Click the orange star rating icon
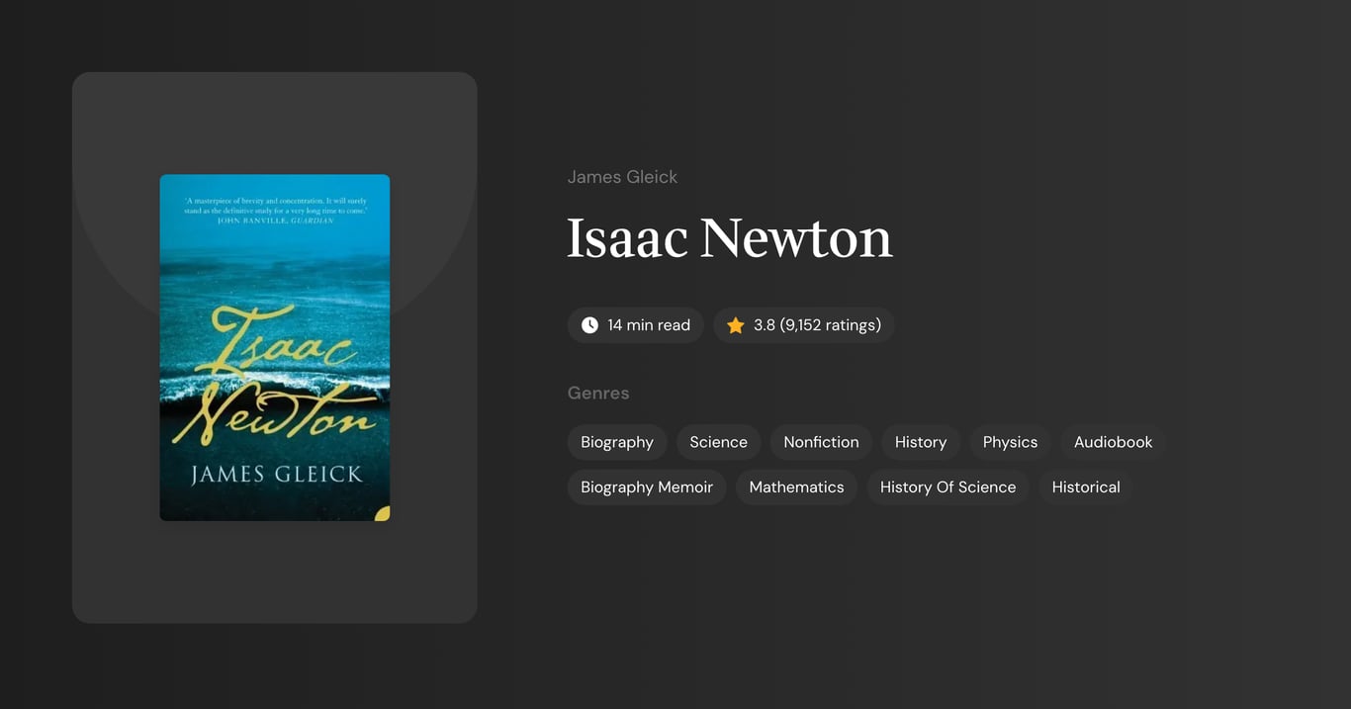 pos(735,324)
